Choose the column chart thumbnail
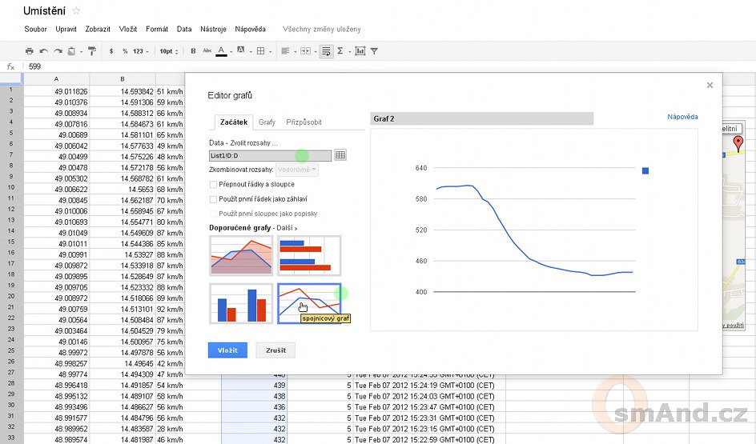 (241, 303)
